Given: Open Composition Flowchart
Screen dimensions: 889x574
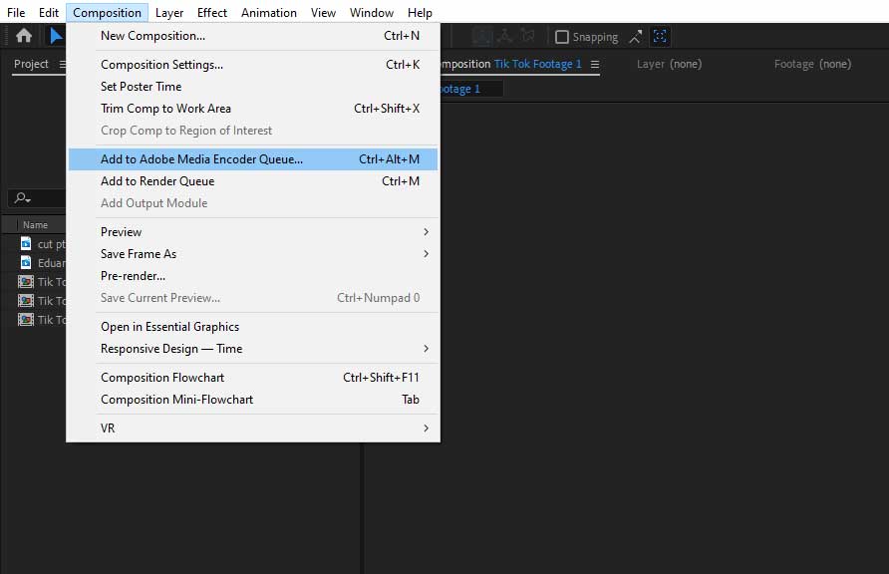Looking at the screenshot, I should coord(162,377).
